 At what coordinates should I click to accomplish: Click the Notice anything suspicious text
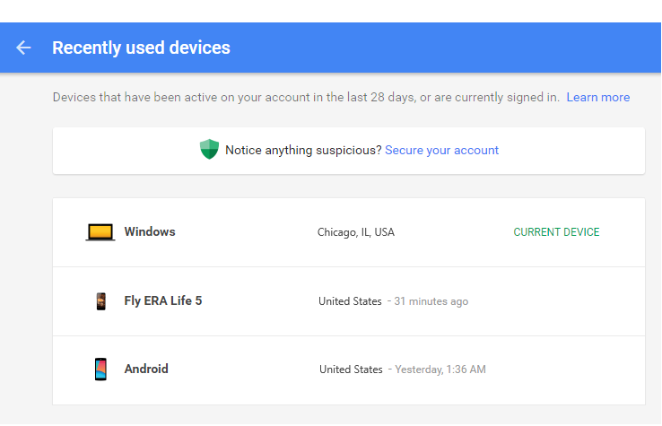click(x=303, y=150)
